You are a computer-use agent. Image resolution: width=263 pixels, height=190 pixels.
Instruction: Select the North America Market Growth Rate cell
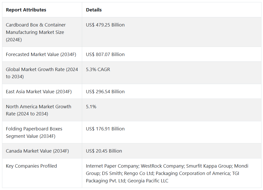pos(39,110)
